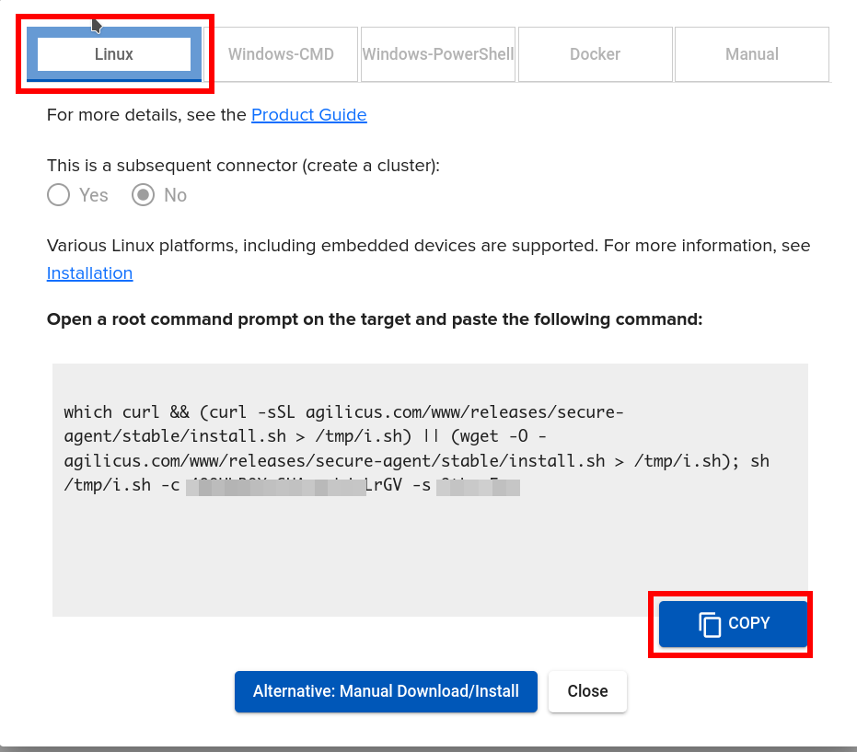Follow the Installation link

click(89, 273)
